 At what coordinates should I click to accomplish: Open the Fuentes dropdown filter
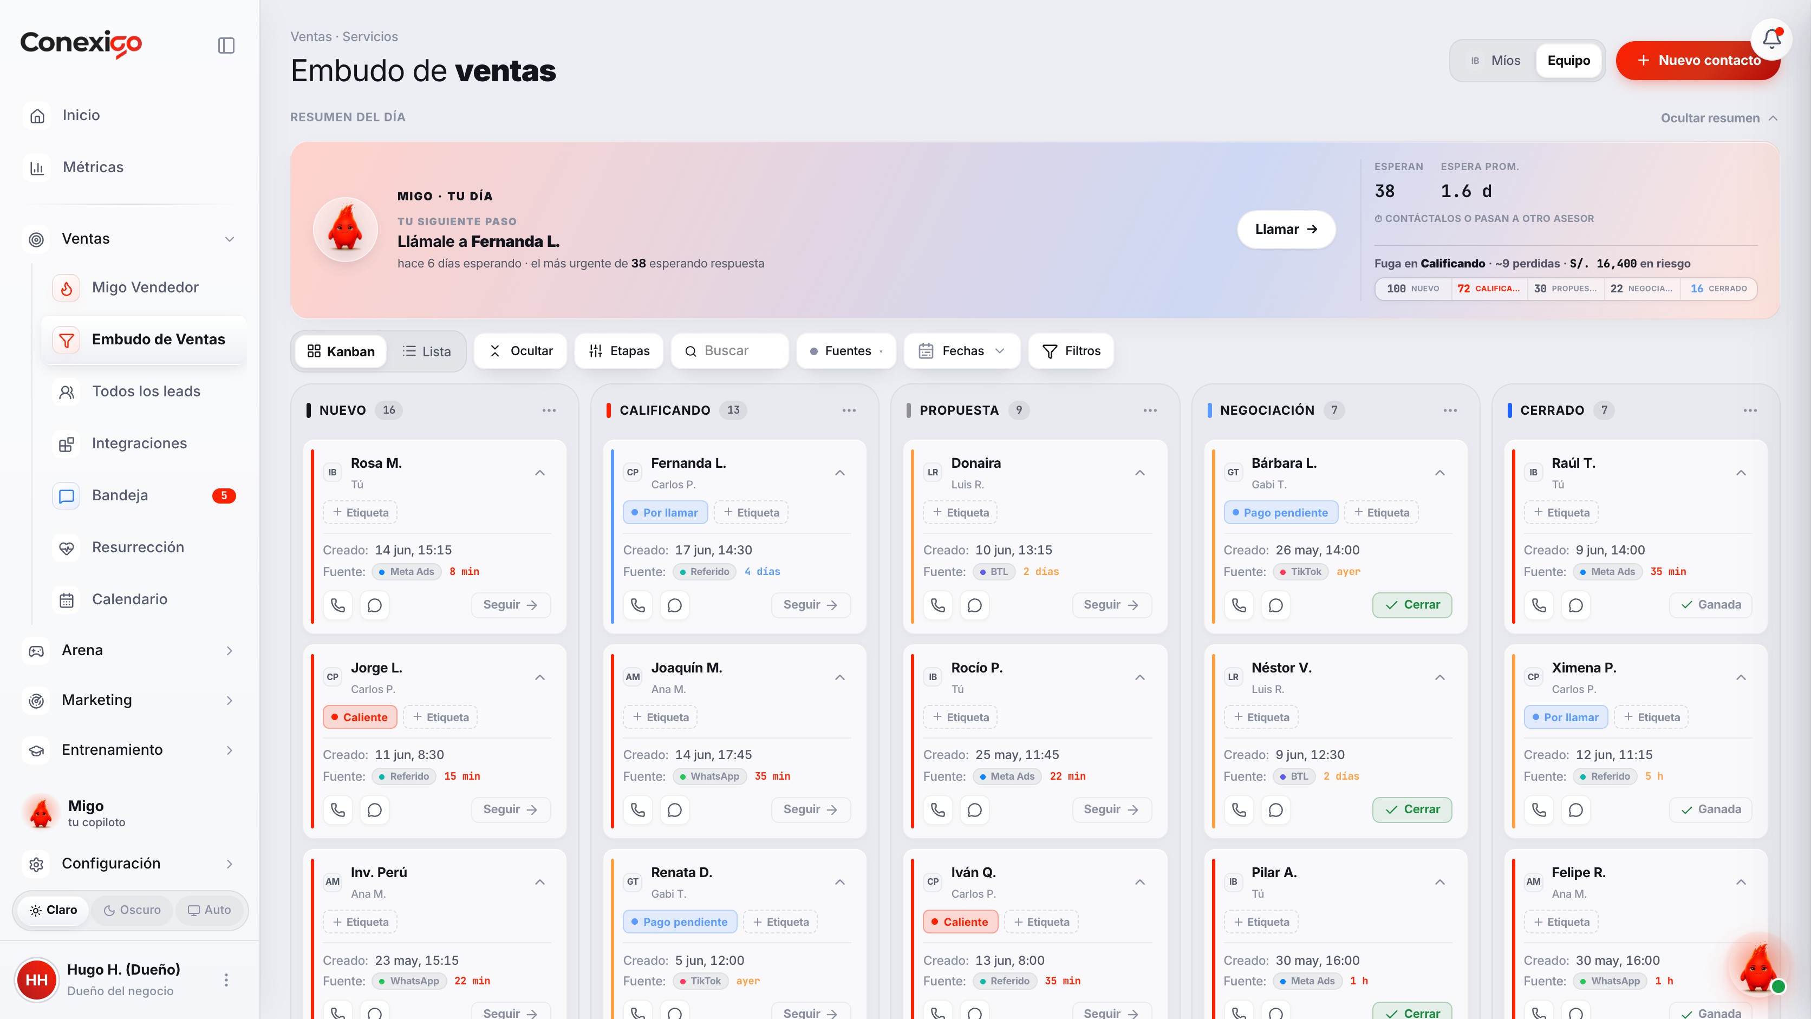pos(846,351)
